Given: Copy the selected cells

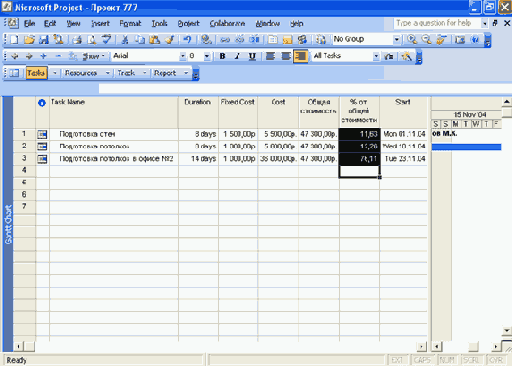Looking at the screenshot, I should click(140, 40).
